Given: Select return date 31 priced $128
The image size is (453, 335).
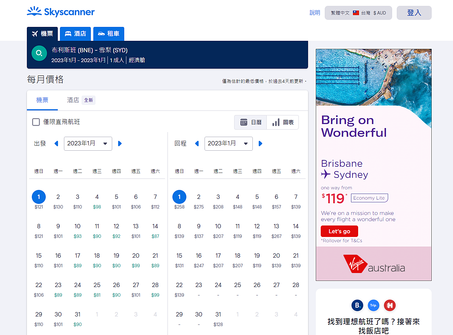Looking at the screenshot, I should (x=218, y=319).
